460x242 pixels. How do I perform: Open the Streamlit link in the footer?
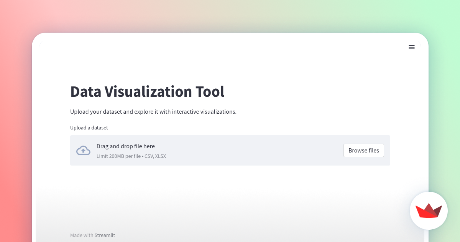click(105, 235)
